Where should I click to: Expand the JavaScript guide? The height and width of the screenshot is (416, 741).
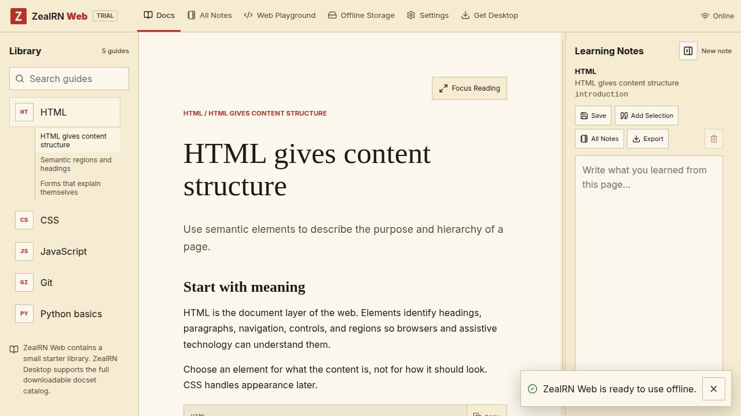pos(65,251)
